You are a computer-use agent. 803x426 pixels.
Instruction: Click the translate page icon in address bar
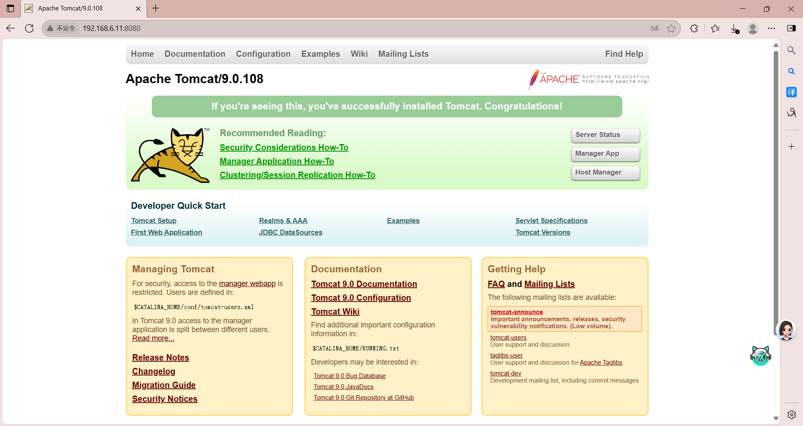(655, 28)
